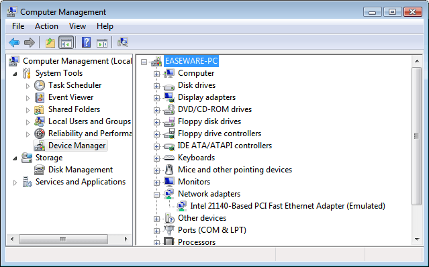Click the Ports (COM & LPT) icon
429x267 pixels.
coord(169,230)
